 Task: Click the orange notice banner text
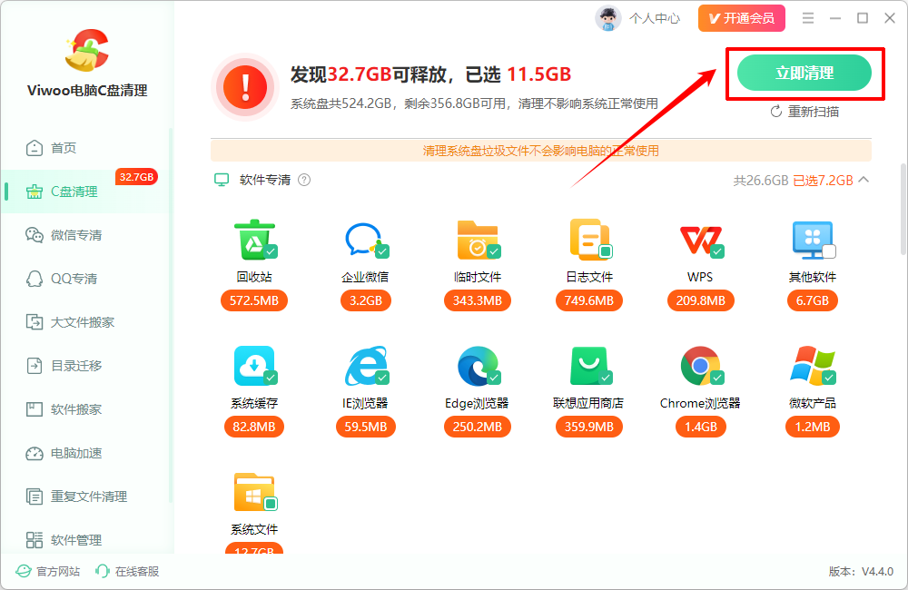click(541, 151)
